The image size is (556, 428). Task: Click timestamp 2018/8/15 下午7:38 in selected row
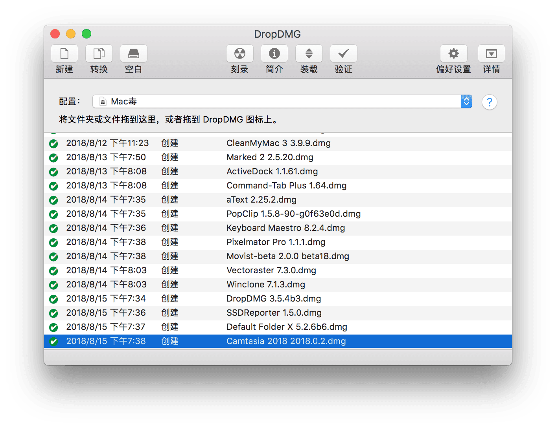(x=106, y=341)
